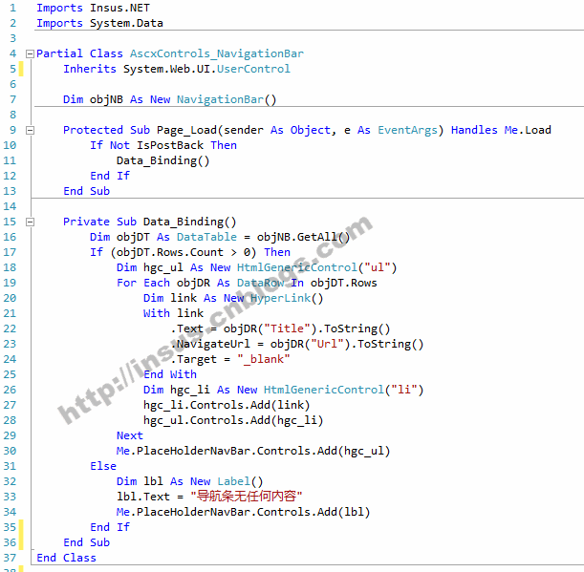Click 'End Sub' on line 13
The width and height of the screenshot is (584, 572).
pos(86,191)
